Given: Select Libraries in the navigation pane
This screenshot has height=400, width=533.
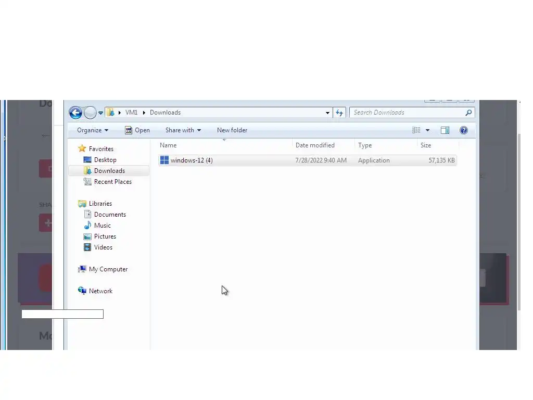Looking at the screenshot, I should [100, 204].
